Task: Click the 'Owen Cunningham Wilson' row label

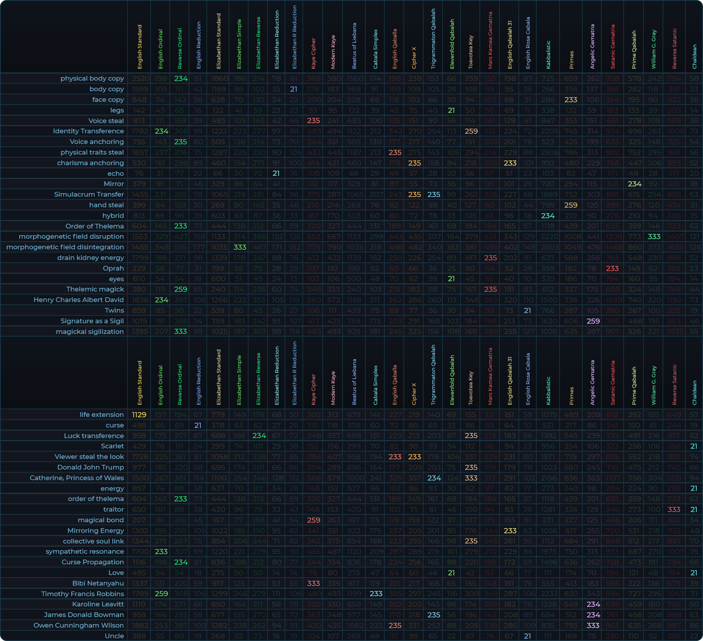Action: coord(79,625)
